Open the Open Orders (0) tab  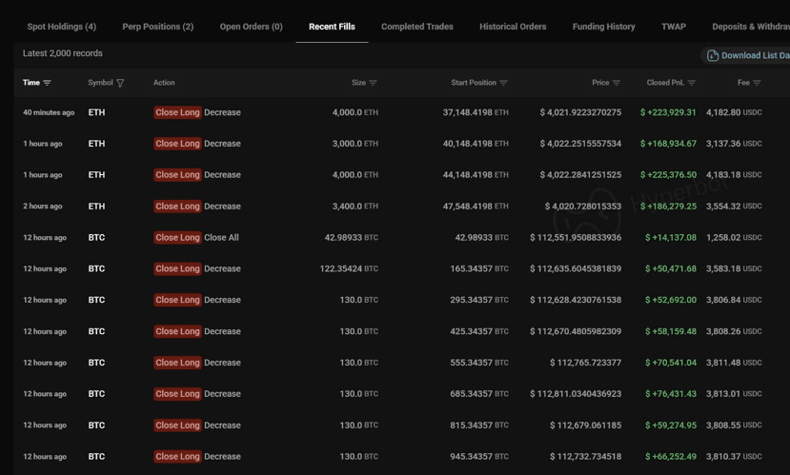click(251, 27)
